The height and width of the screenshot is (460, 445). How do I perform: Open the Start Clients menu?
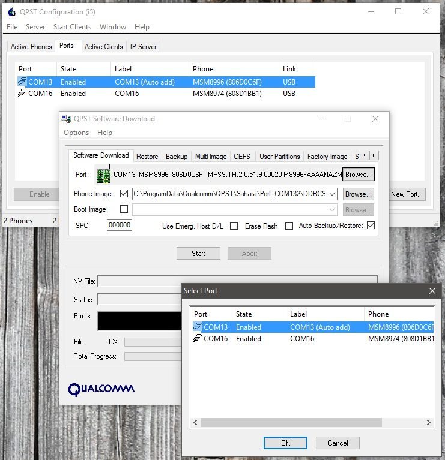[72, 27]
